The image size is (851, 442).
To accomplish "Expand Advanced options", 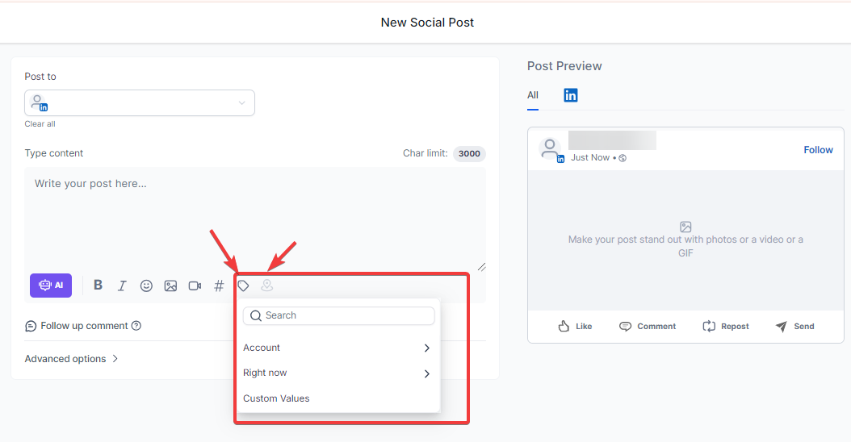I will (x=71, y=359).
